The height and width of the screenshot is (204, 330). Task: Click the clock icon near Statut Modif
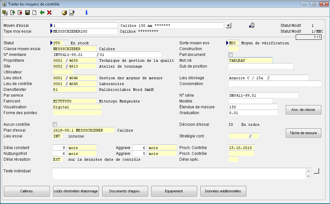(252, 25)
